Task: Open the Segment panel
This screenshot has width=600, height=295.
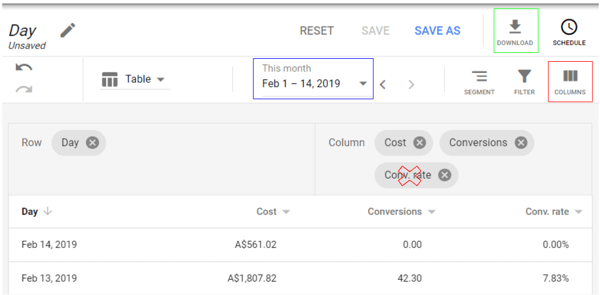Action: pos(479,82)
